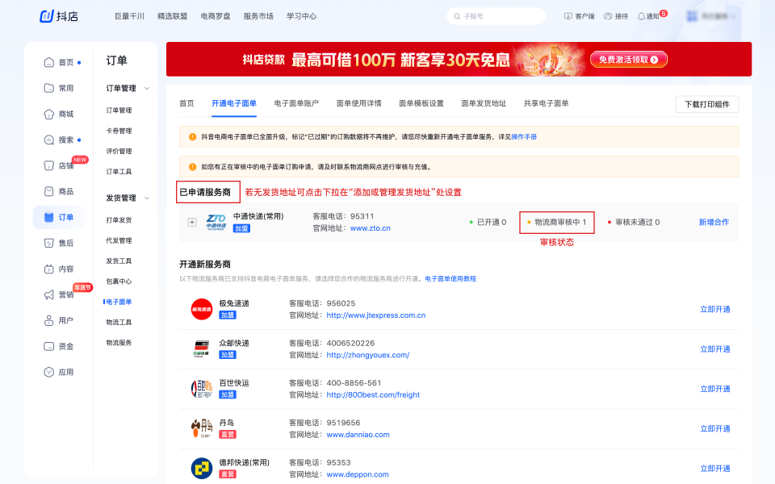Expand the 中通快递 row plus box
The height and width of the screenshot is (484, 775).
point(192,222)
